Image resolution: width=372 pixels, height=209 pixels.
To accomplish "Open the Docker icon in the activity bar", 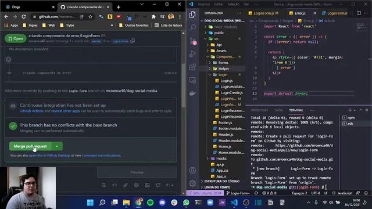I will pyautogui.click(x=192, y=93).
